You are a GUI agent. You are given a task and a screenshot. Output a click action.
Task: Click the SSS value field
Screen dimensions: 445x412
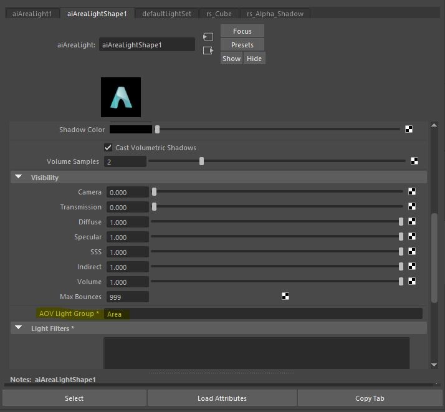[127, 252]
